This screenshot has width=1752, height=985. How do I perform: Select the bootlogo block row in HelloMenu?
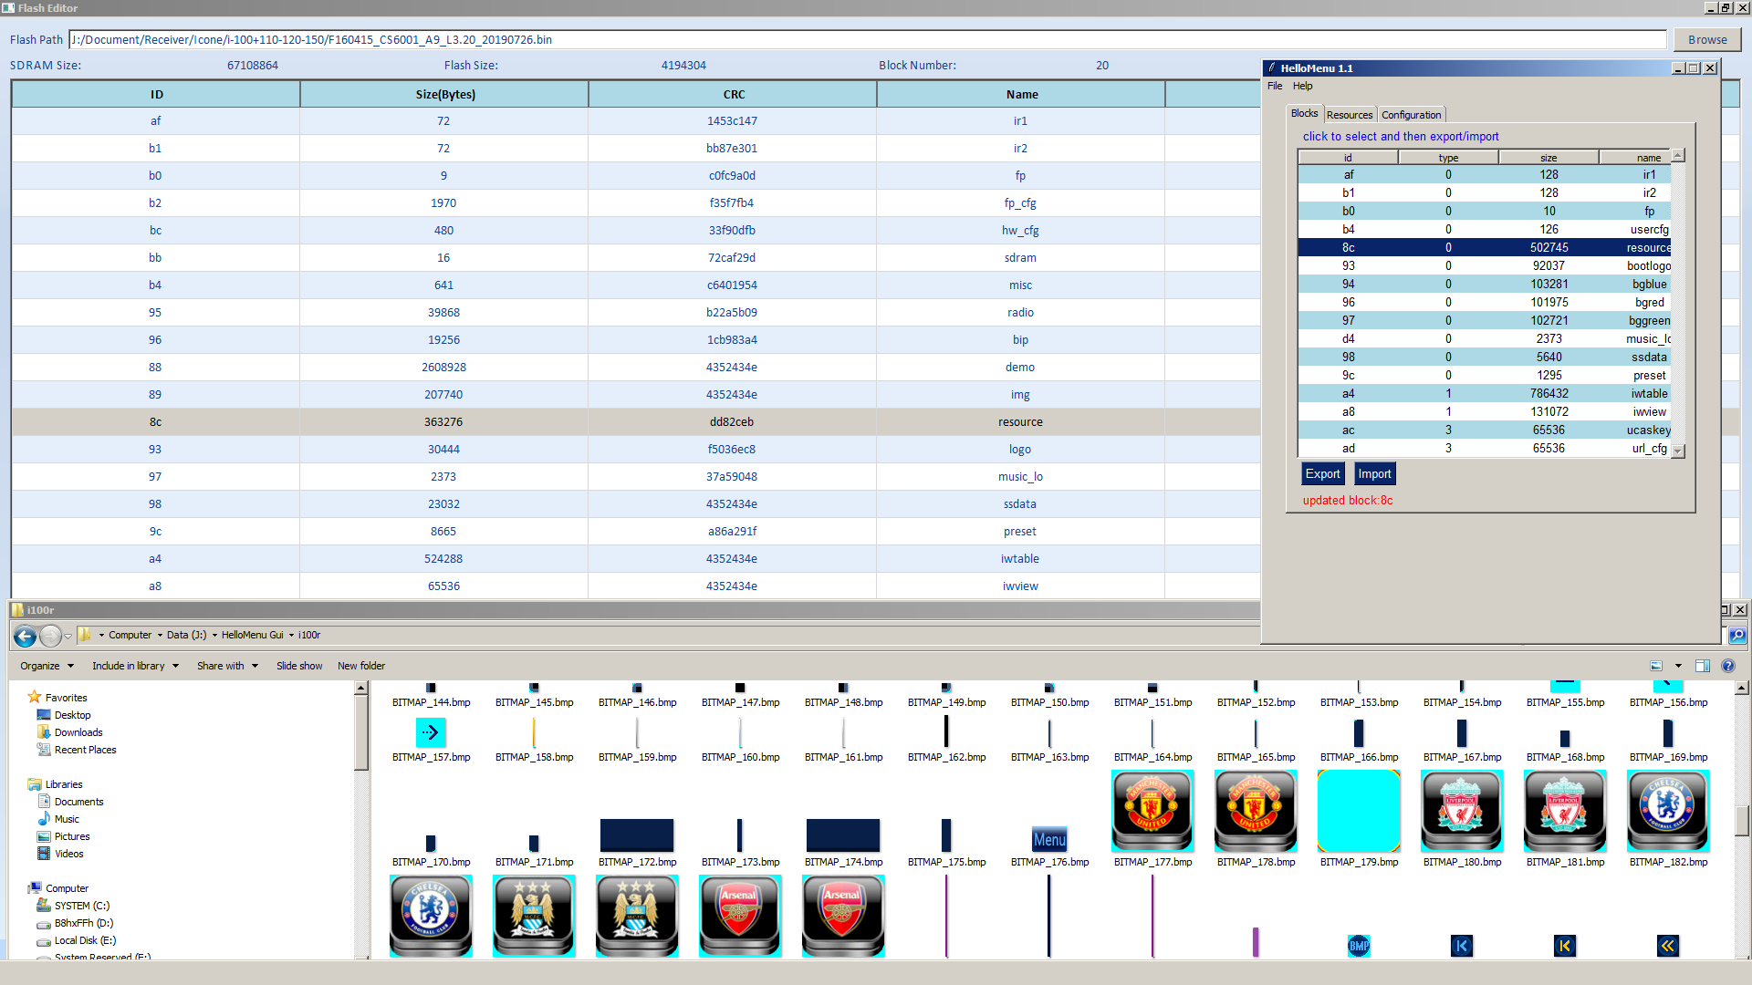coord(1485,265)
